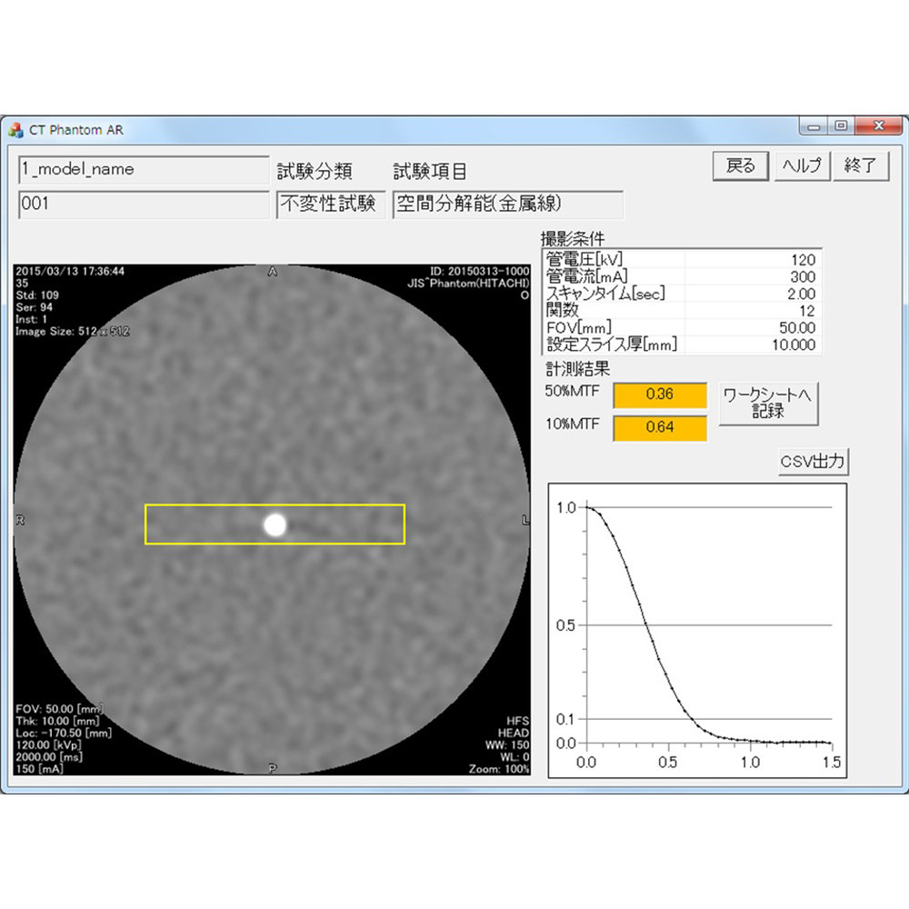Viewport: 909px width, 909px height.
Task: Click the 2015/03/13 17:36:44 timestamp
Action: click(x=70, y=271)
